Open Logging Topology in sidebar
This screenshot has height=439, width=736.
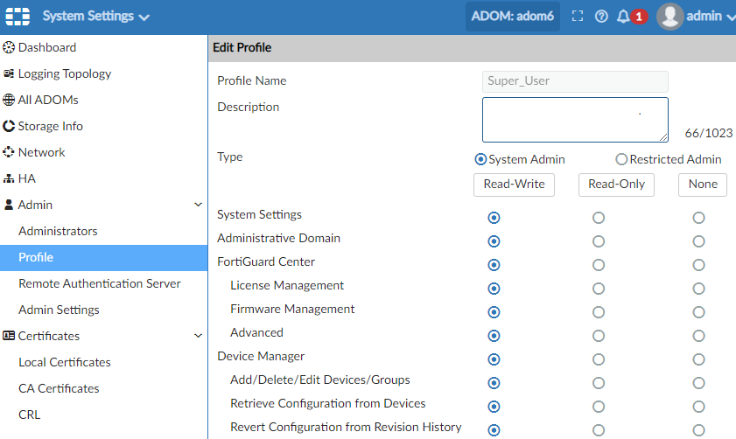pyautogui.click(x=64, y=73)
